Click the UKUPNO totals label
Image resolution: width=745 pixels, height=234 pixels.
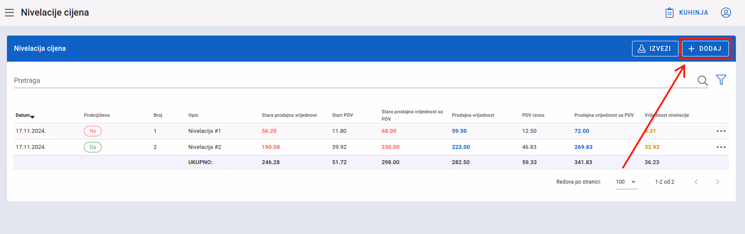pos(200,162)
